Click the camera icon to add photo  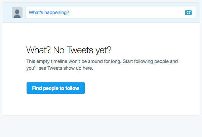[x=188, y=12]
